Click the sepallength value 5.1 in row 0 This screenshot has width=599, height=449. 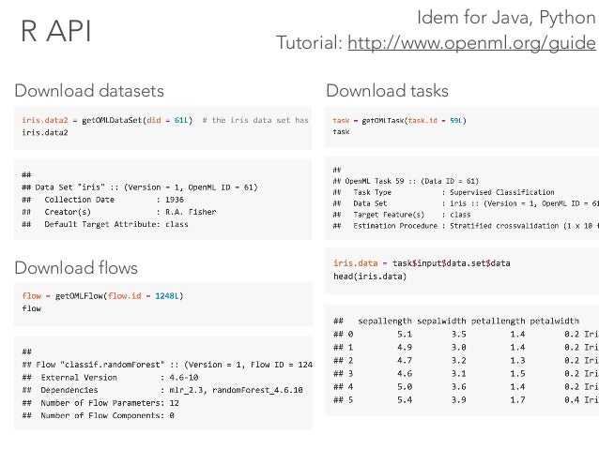[405, 335]
